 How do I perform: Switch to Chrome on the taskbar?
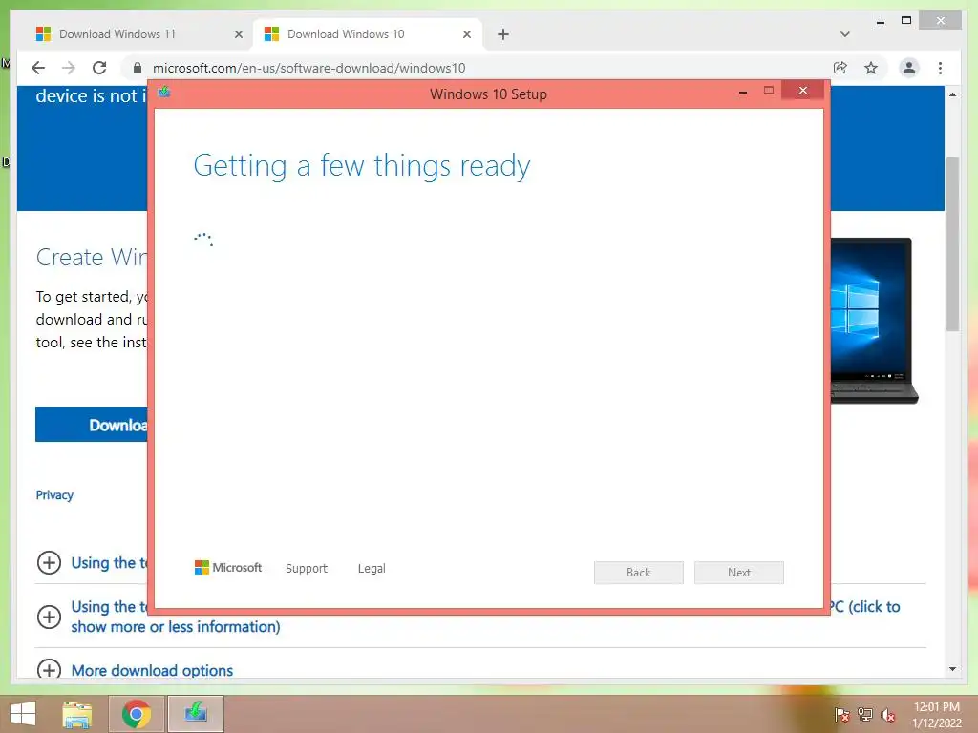137,714
